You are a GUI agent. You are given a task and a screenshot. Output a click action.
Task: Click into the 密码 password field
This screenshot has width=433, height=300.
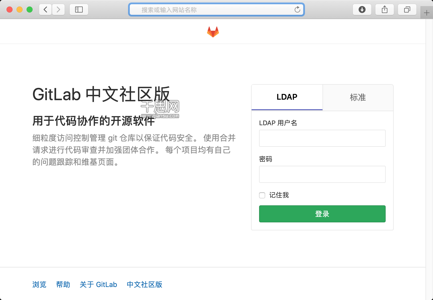click(x=322, y=174)
